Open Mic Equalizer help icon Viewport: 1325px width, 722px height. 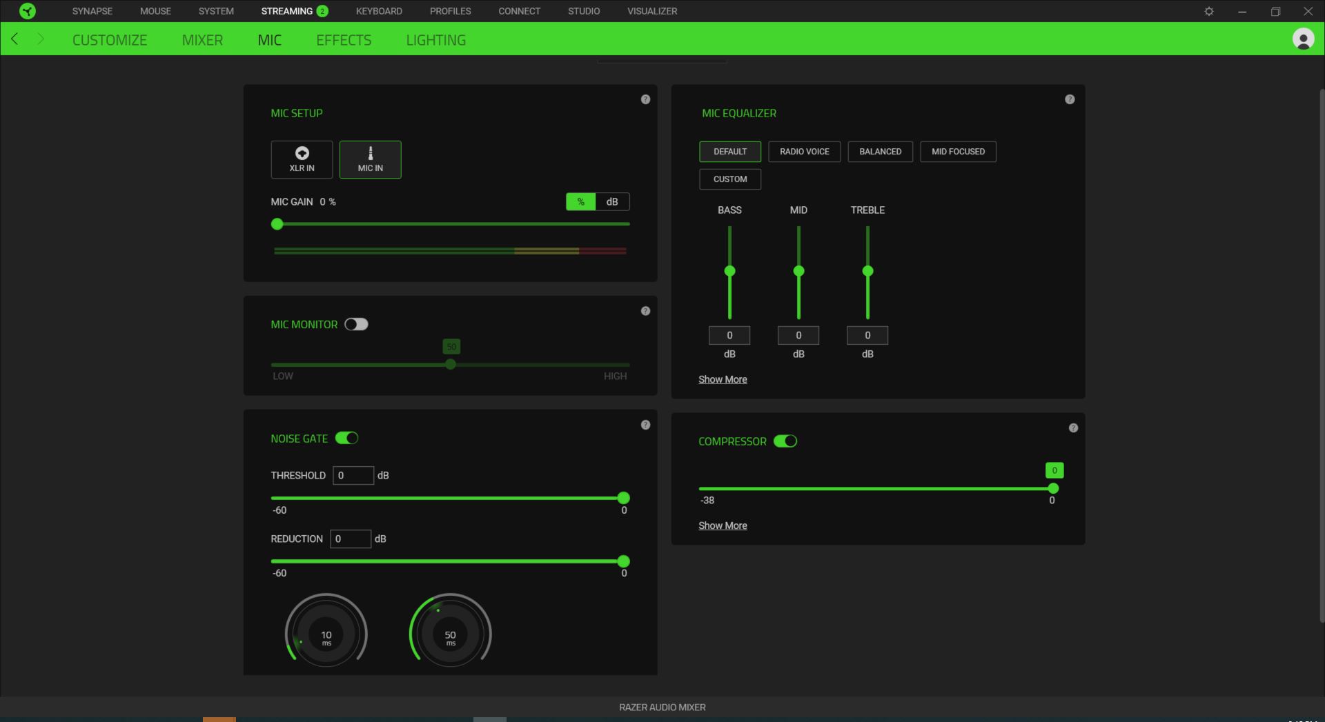tap(1070, 99)
